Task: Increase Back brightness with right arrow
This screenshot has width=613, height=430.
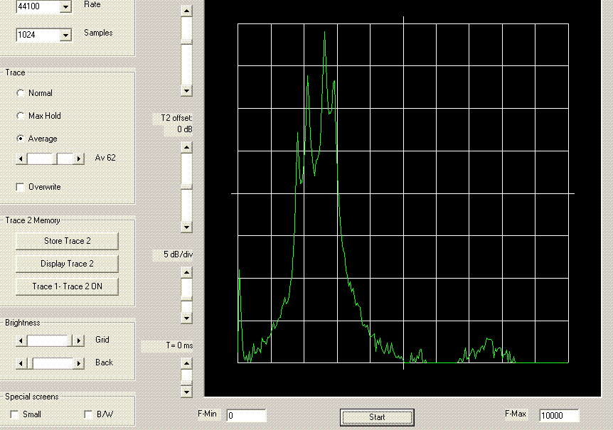Action: [78, 364]
